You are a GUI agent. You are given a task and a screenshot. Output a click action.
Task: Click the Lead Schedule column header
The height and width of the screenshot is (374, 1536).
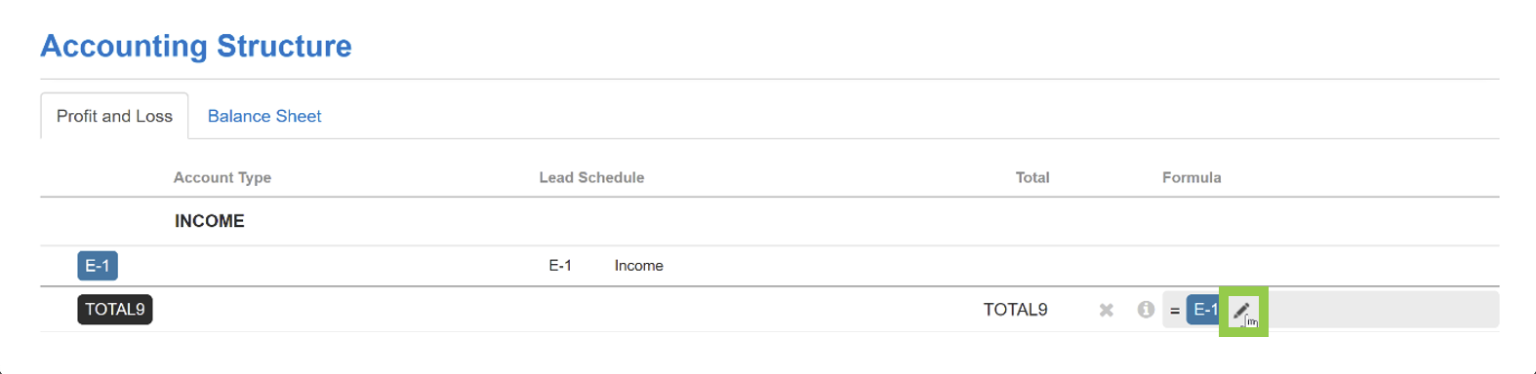point(591,177)
